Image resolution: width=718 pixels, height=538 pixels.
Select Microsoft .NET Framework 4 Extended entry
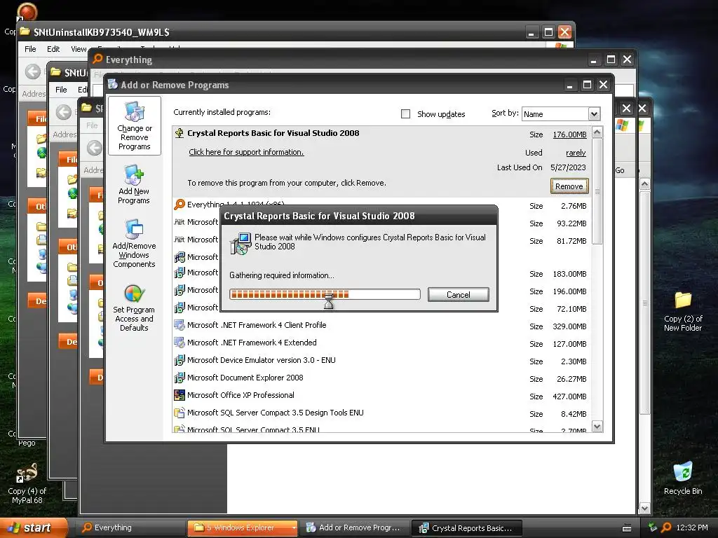252,343
